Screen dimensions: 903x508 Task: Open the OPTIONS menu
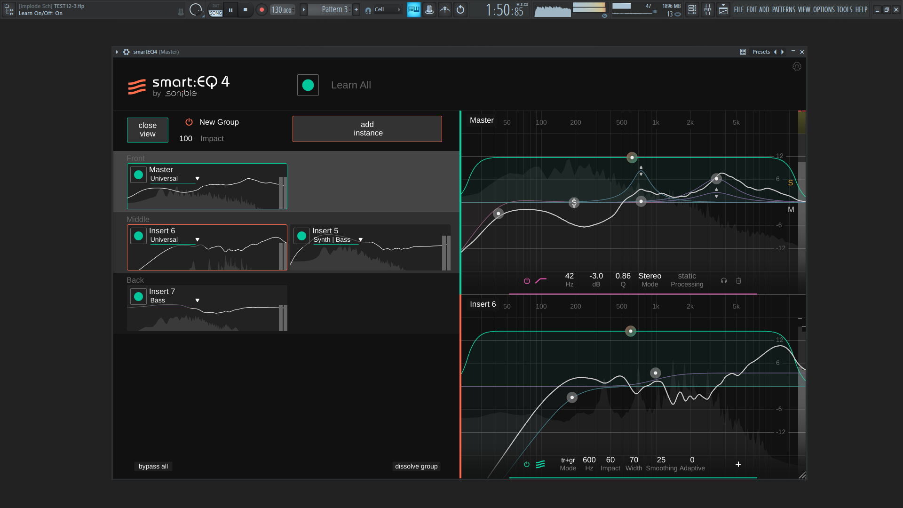(824, 9)
